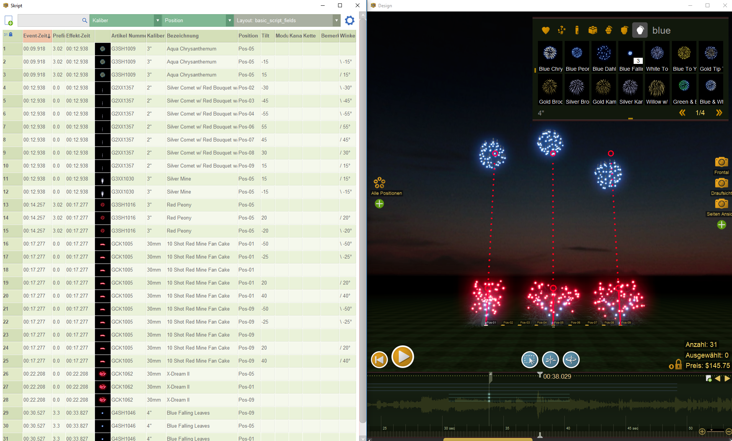Toggle the pan camera movement mode
The width and height of the screenshot is (732, 441).
pyautogui.click(x=551, y=360)
